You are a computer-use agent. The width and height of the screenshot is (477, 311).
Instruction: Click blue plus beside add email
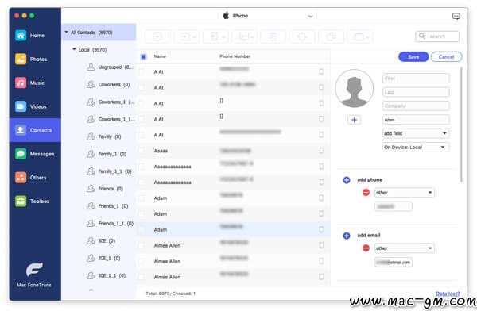pyautogui.click(x=347, y=236)
